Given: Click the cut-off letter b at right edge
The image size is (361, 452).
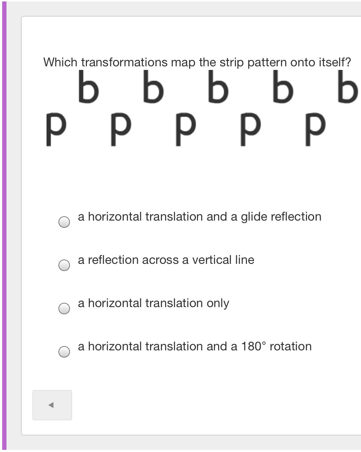Looking at the screenshot, I should point(348,87).
